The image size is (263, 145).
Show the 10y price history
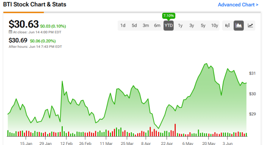pyautogui.click(x=215, y=25)
